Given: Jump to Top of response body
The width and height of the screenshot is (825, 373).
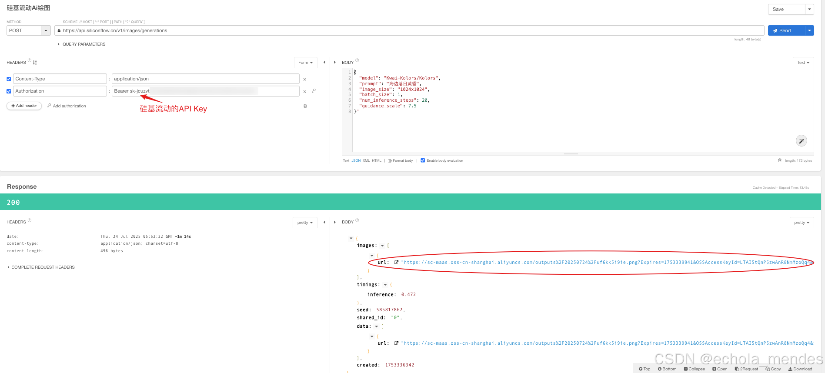Looking at the screenshot, I should (645, 369).
